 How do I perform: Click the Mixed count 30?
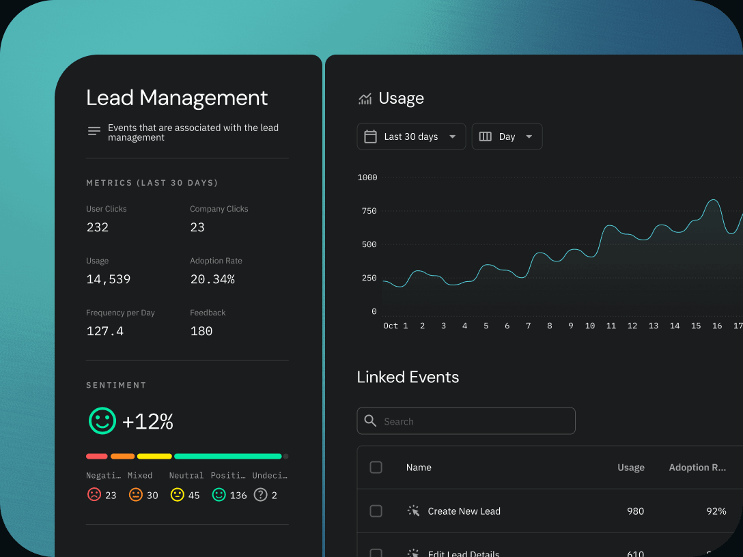(x=152, y=496)
